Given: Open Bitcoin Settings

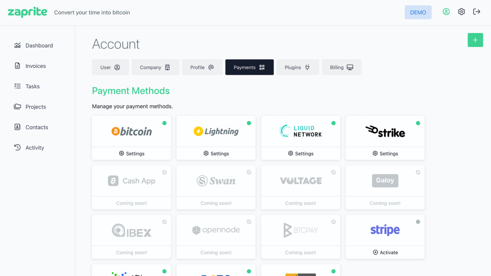Looking at the screenshot, I should (x=132, y=153).
